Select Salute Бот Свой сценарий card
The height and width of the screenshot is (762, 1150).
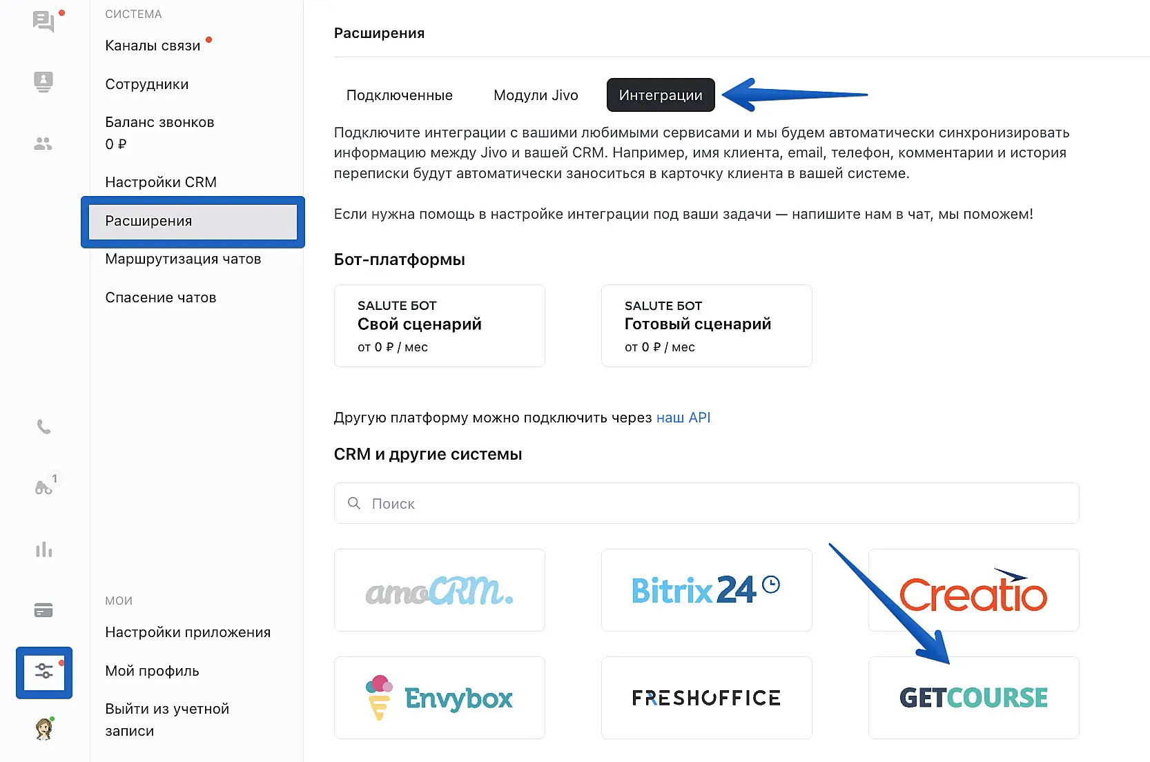tap(440, 326)
